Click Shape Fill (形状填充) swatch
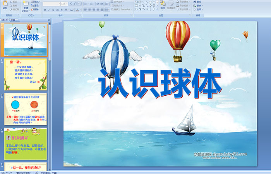This screenshot has width=271, height=174. (x=182, y=2)
